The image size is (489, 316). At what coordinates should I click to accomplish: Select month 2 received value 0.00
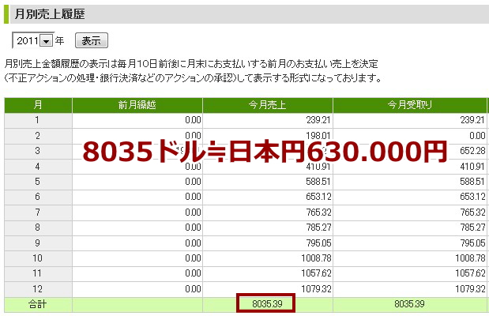coord(477,135)
